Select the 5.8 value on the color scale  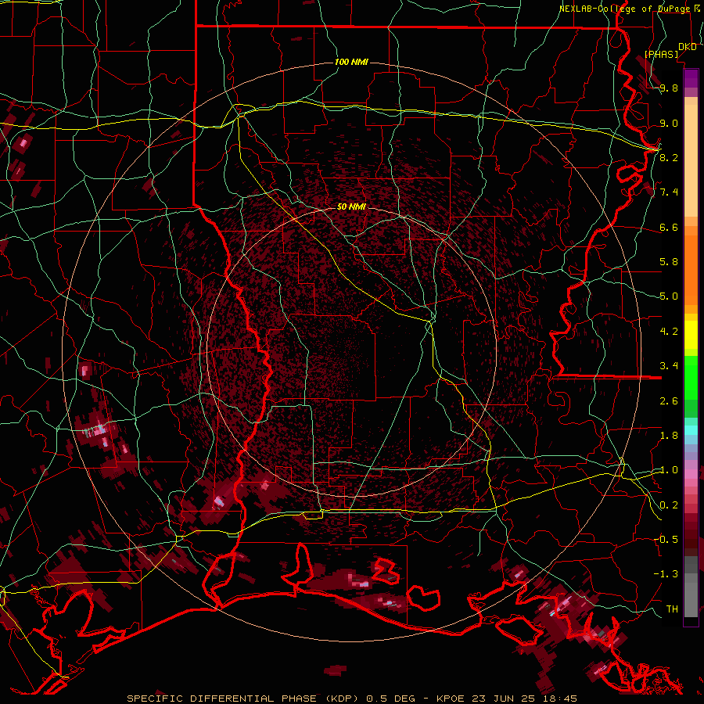point(669,262)
